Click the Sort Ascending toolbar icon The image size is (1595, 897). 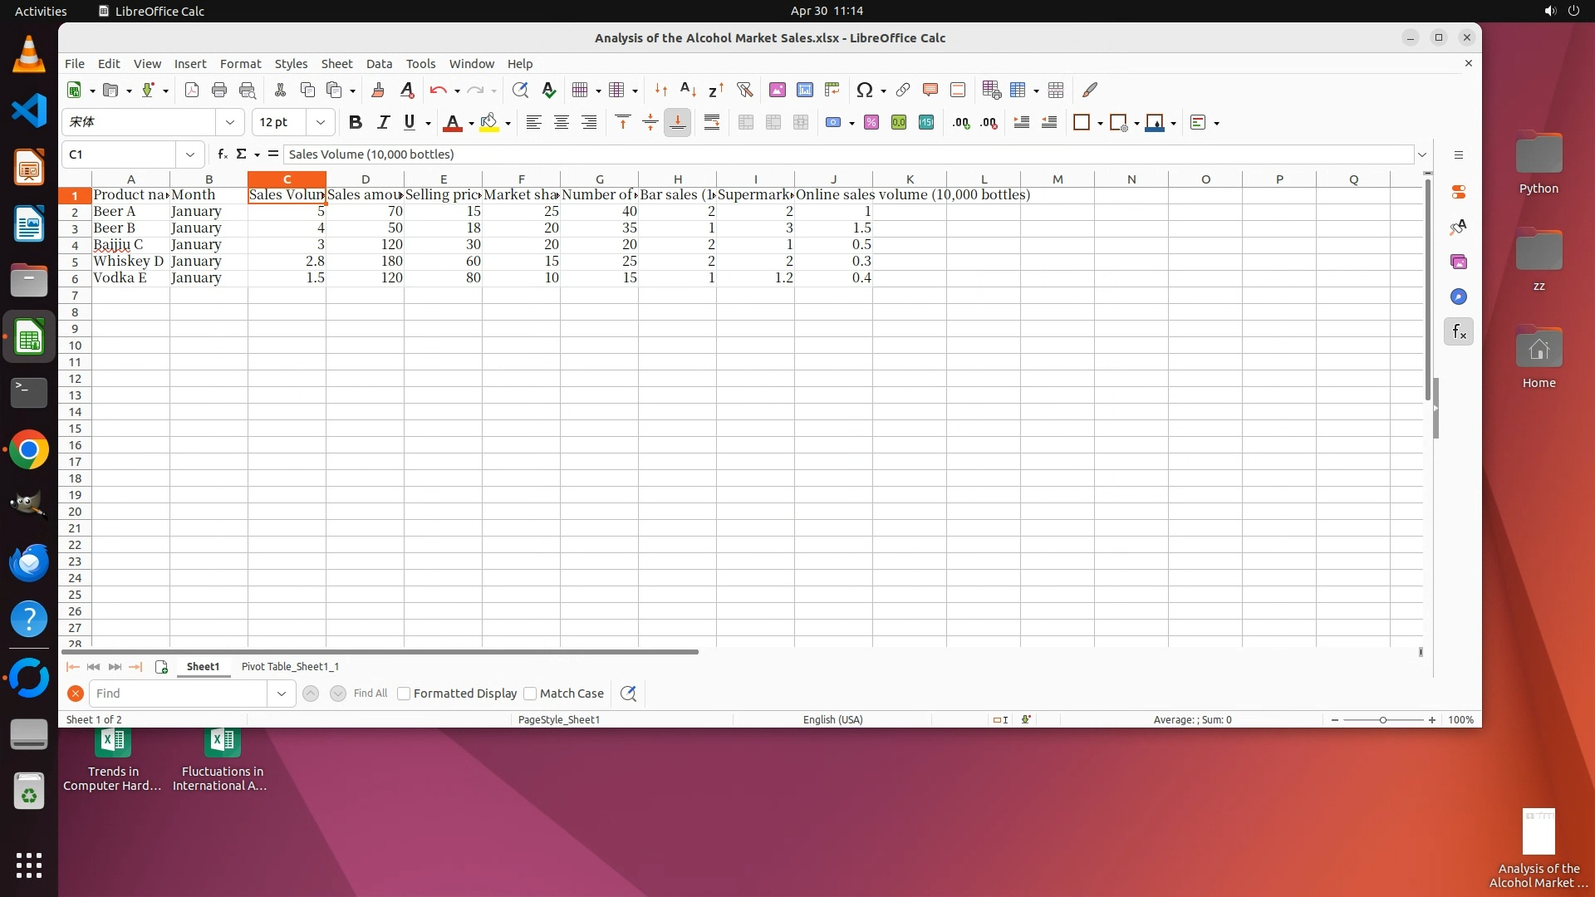[688, 90]
